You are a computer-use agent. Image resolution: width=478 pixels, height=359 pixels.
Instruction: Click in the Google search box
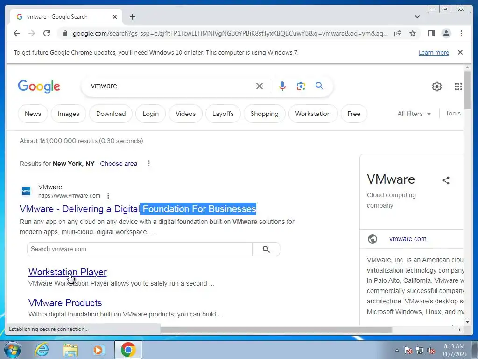coord(171,86)
